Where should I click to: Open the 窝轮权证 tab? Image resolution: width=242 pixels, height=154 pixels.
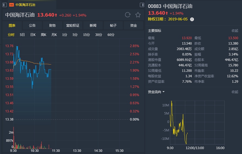tap(73, 26)
